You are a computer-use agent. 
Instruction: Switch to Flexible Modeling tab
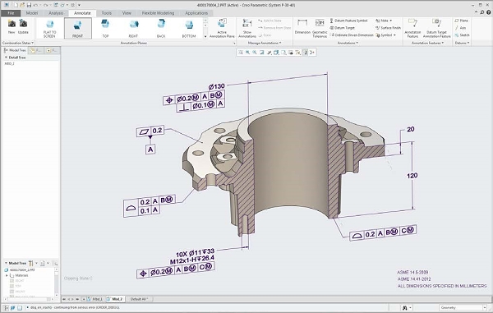158,13
